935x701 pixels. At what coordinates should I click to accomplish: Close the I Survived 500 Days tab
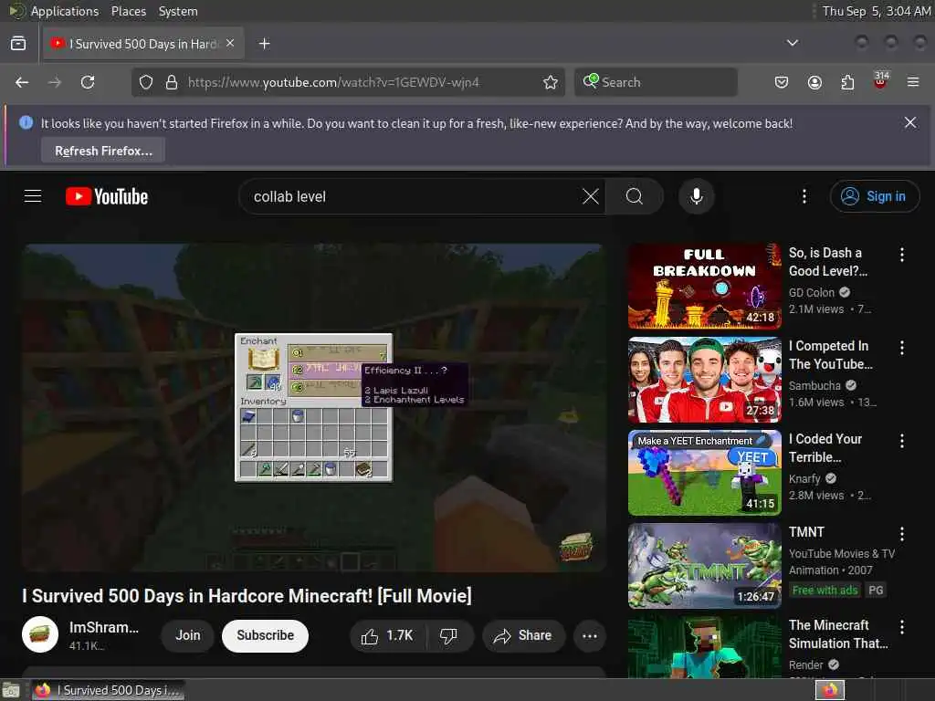coord(230,44)
